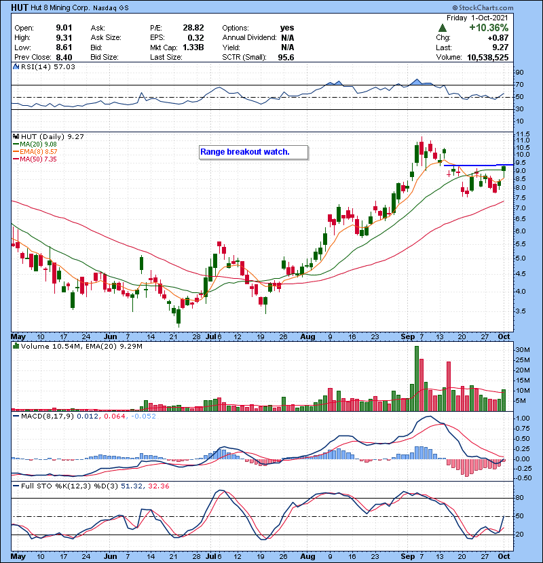
Task: Click the 'Bid Size:' label
Action: pos(105,58)
